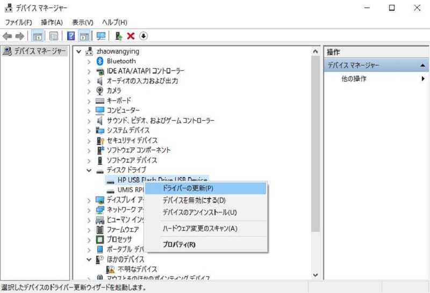Image resolution: width=430 pixels, height=293 pixels.
Task: Expand the サウンド、ビデオ、およびゲーム コントローラー node
Action: click(x=89, y=121)
